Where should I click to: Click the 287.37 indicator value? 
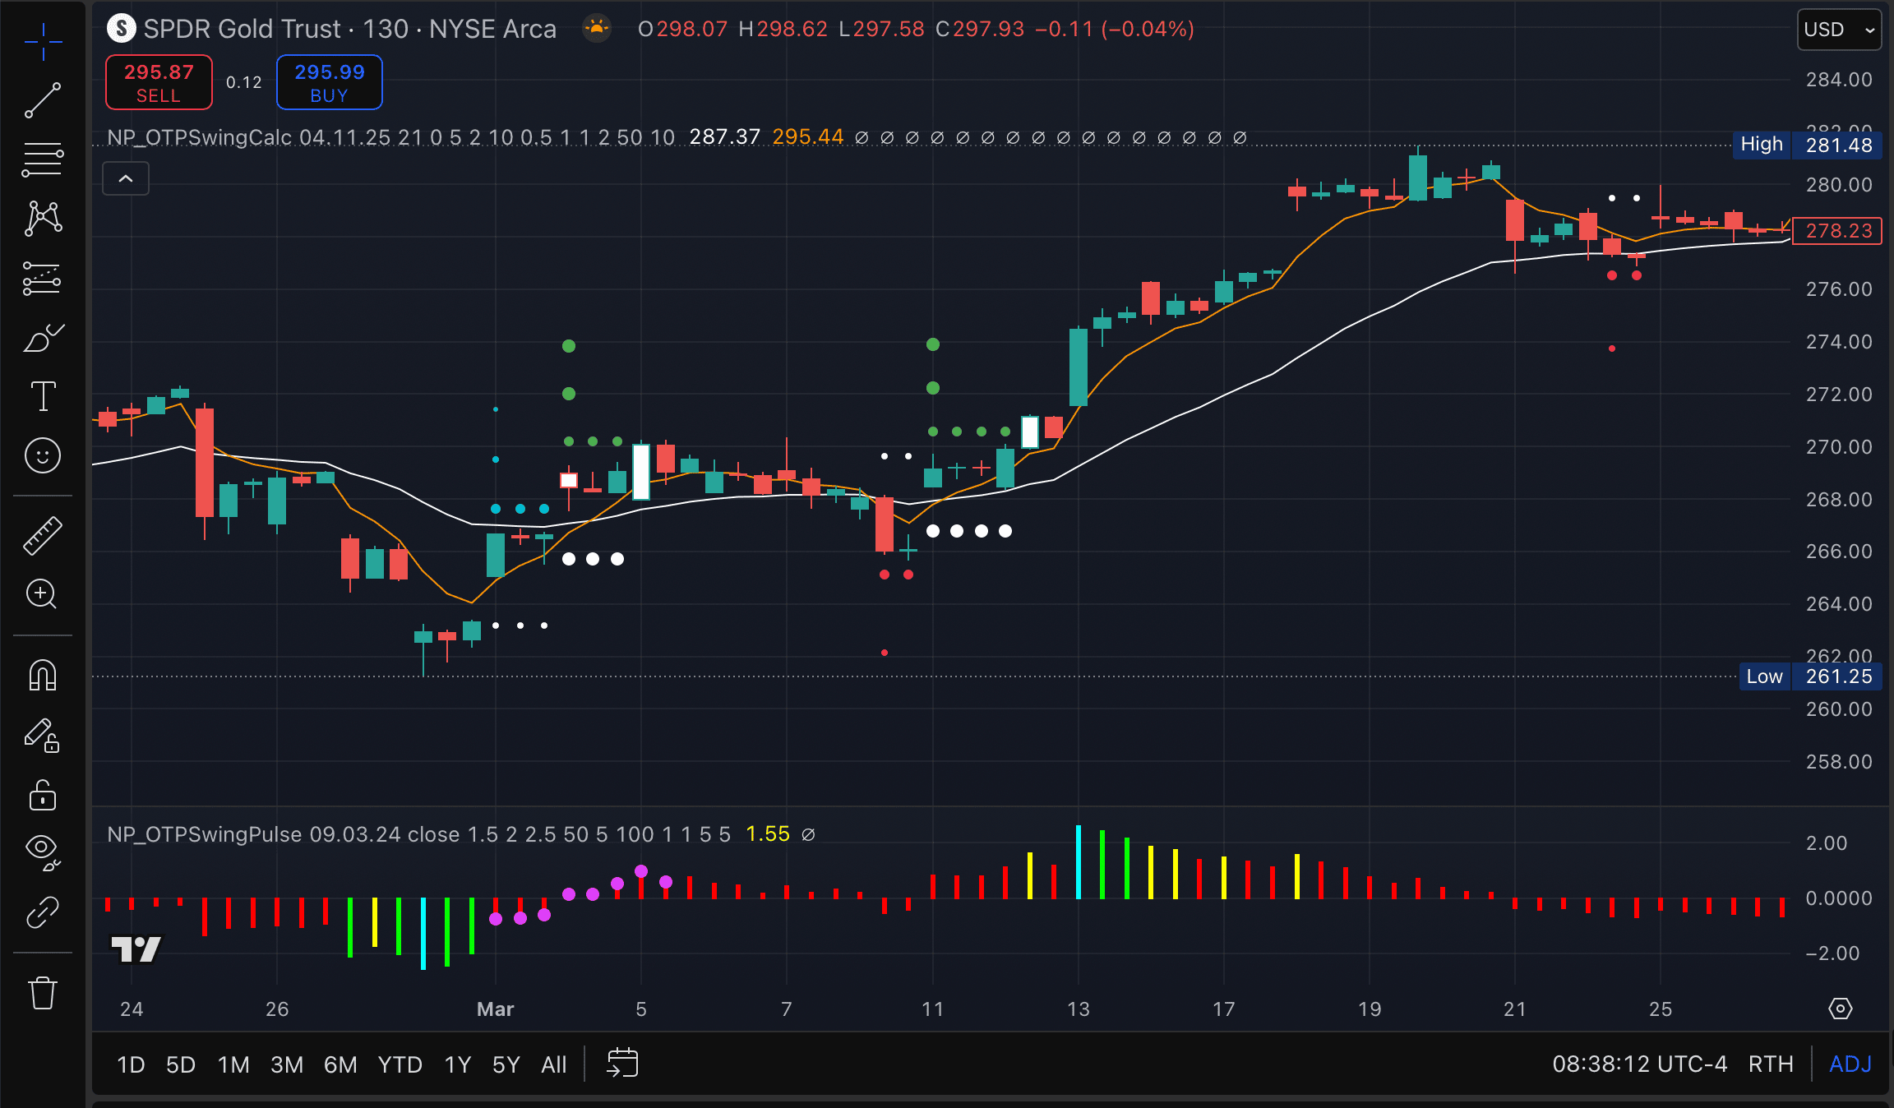725,137
